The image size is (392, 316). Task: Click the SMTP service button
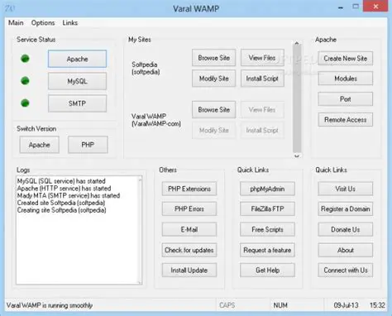(77, 103)
